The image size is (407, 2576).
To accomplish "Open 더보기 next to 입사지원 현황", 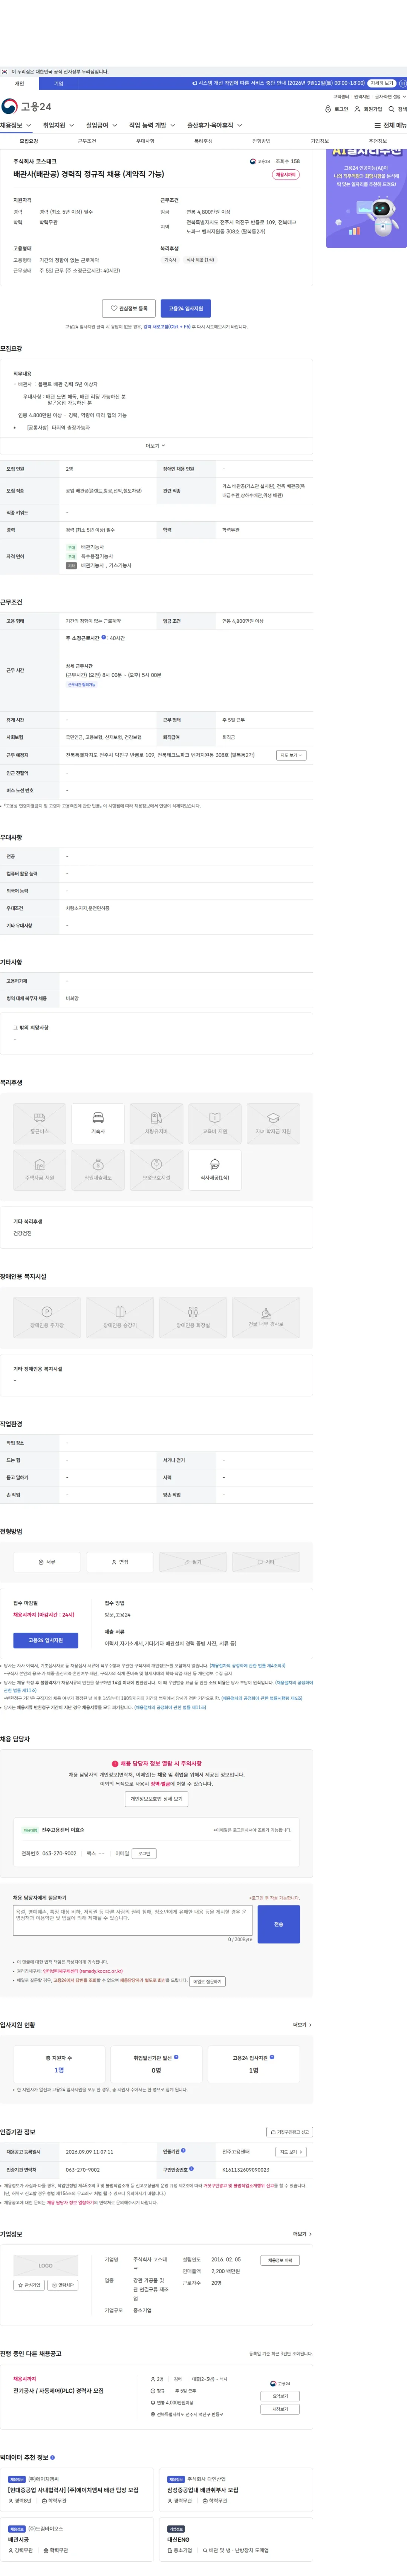I will click(302, 2025).
